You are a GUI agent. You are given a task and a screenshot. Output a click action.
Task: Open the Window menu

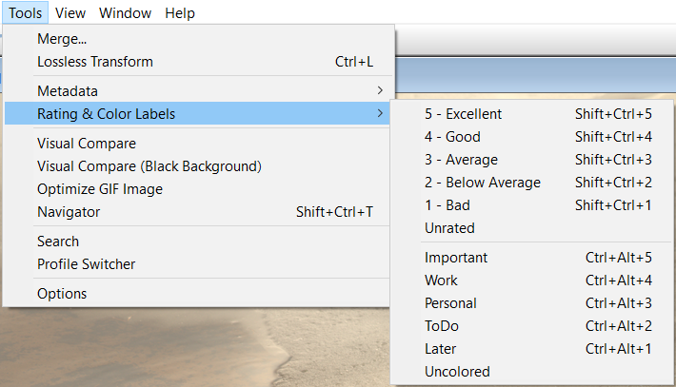[x=125, y=13]
